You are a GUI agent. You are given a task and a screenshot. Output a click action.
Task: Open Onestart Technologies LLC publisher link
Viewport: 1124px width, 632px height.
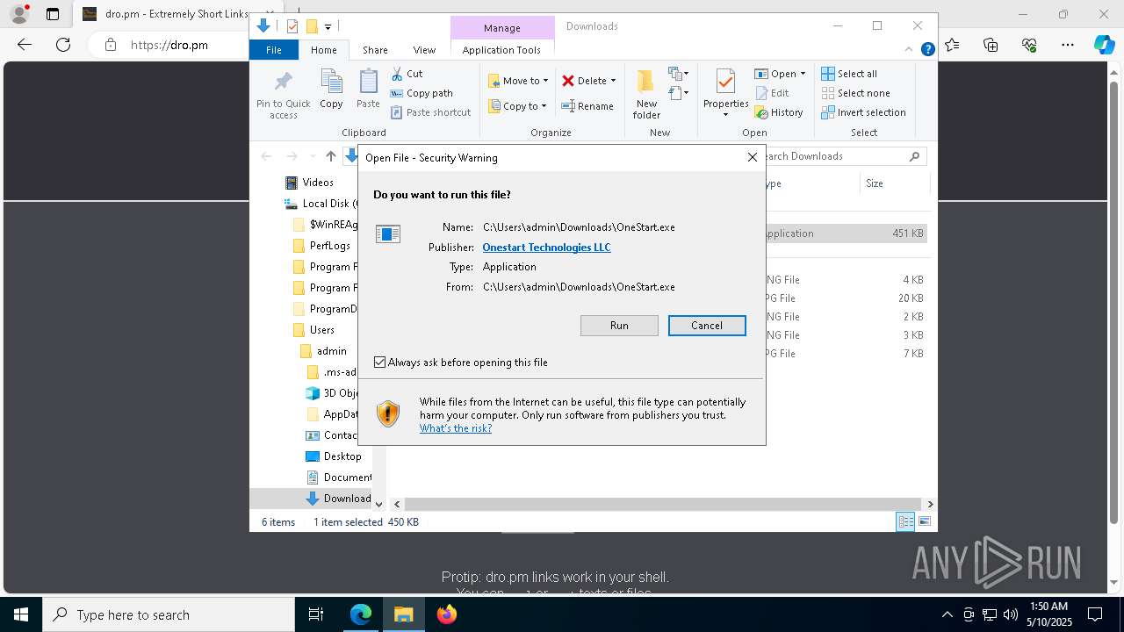pyautogui.click(x=546, y=248)
